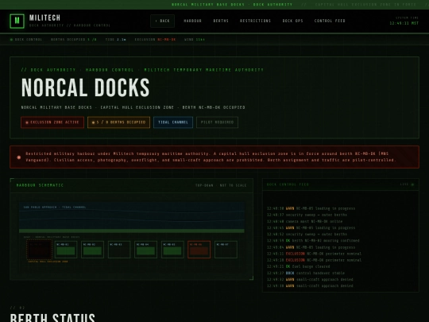The width and height of the screenshot is (429, 322).
Task: Click the Back button
Action: point(162,21)
